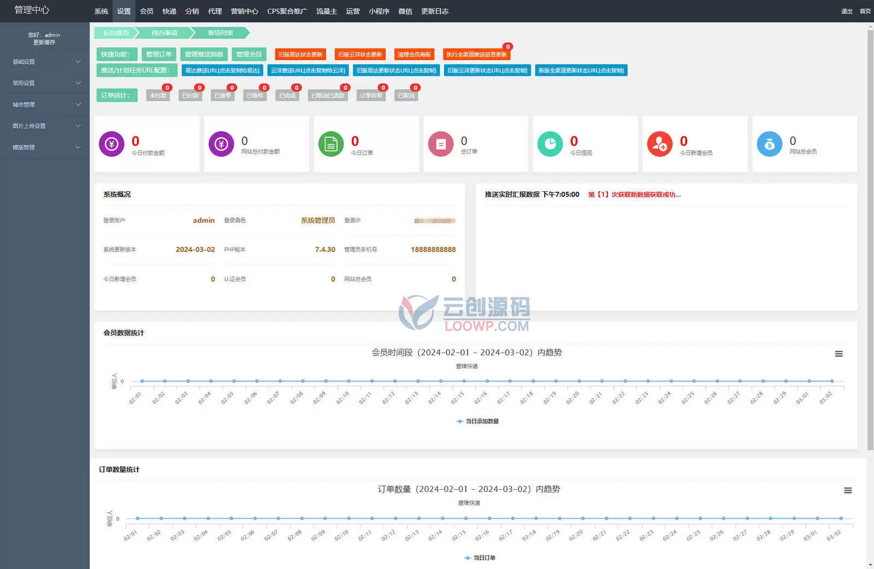Image resolution: width=874 pixels, height=569 pixels.
Task: Click the 旧版云洋状态更新 button
Action: [360, 54]
